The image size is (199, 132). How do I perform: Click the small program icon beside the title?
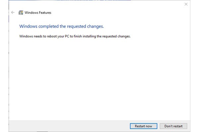point(21,13)
